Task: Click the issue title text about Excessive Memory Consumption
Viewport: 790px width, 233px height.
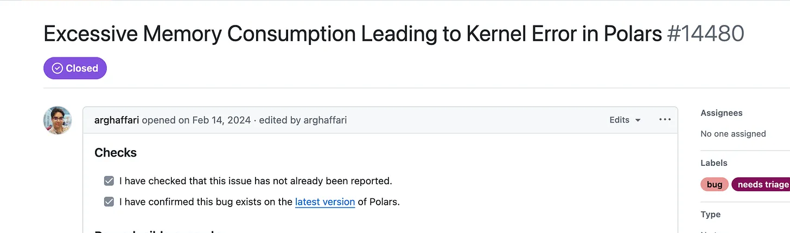Action: [353, 34]
